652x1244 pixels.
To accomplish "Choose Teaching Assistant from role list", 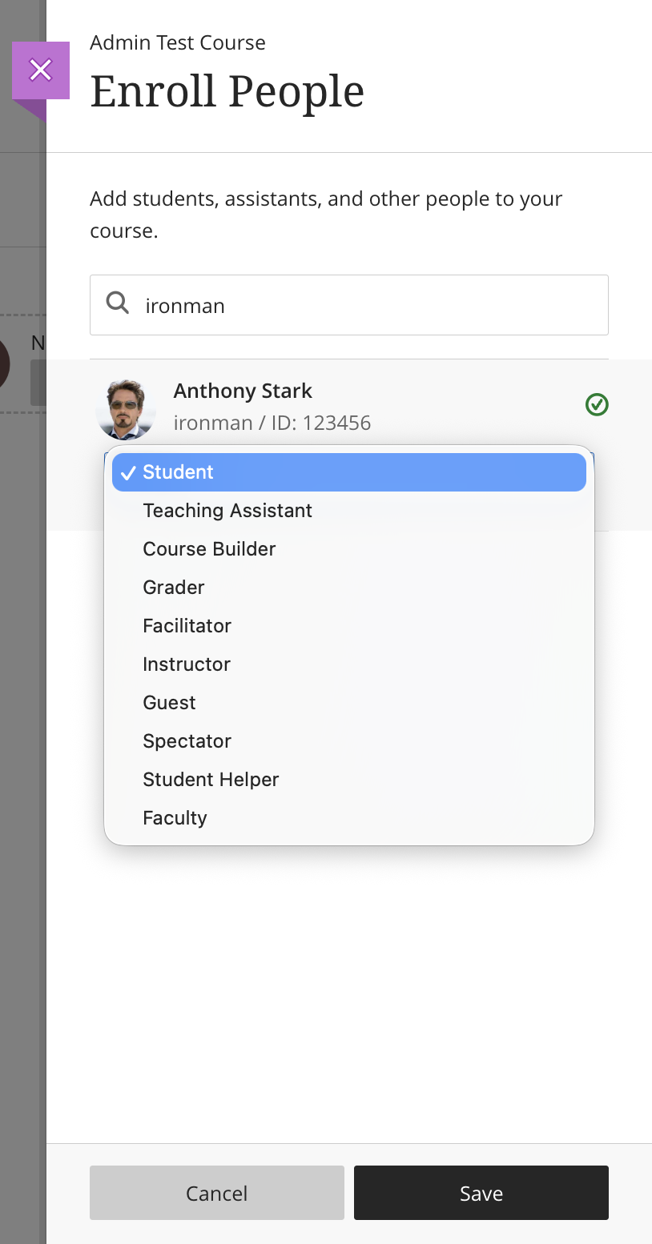I will click(x=227, y=511).
